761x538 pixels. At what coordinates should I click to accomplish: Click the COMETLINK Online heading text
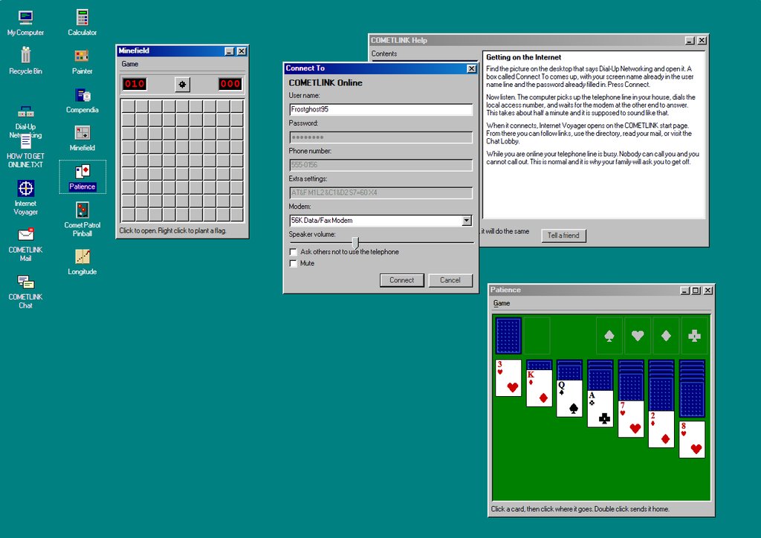point(326,83)
